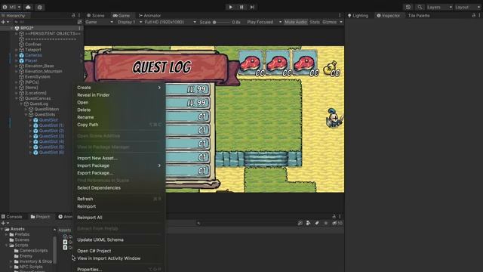Collapse the QuestCanvas tree arrow

click(x=17, y=98)
